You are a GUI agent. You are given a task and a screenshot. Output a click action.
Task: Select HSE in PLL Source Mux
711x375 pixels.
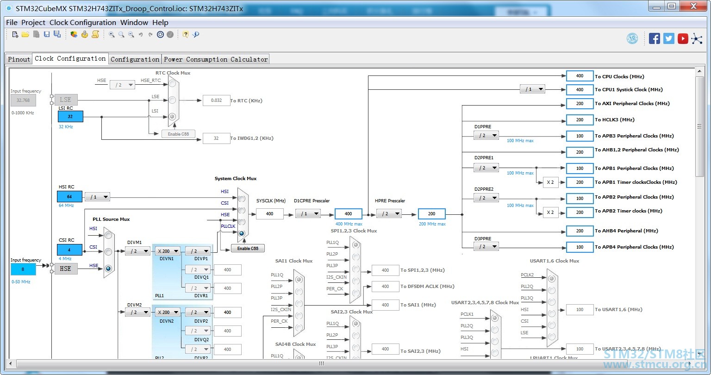coord(108,268)
